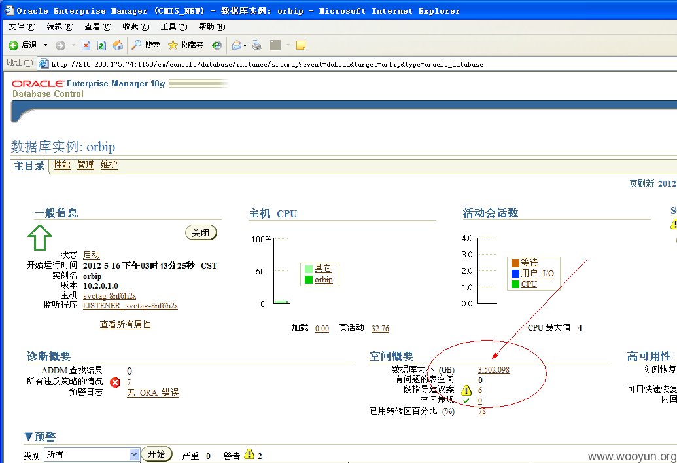Click the Stop page loading icon
677x463 pixels.
[x=86, y=45]
